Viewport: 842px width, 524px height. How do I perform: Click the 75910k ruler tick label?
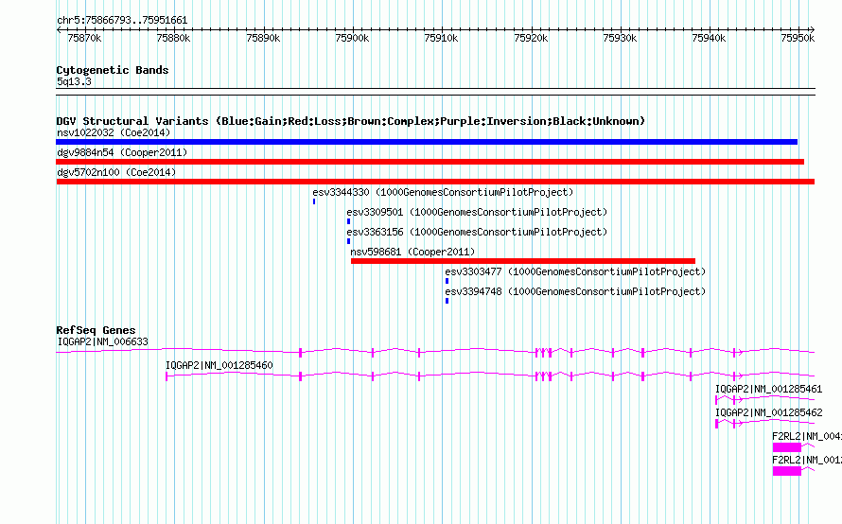tap(442, 38)
